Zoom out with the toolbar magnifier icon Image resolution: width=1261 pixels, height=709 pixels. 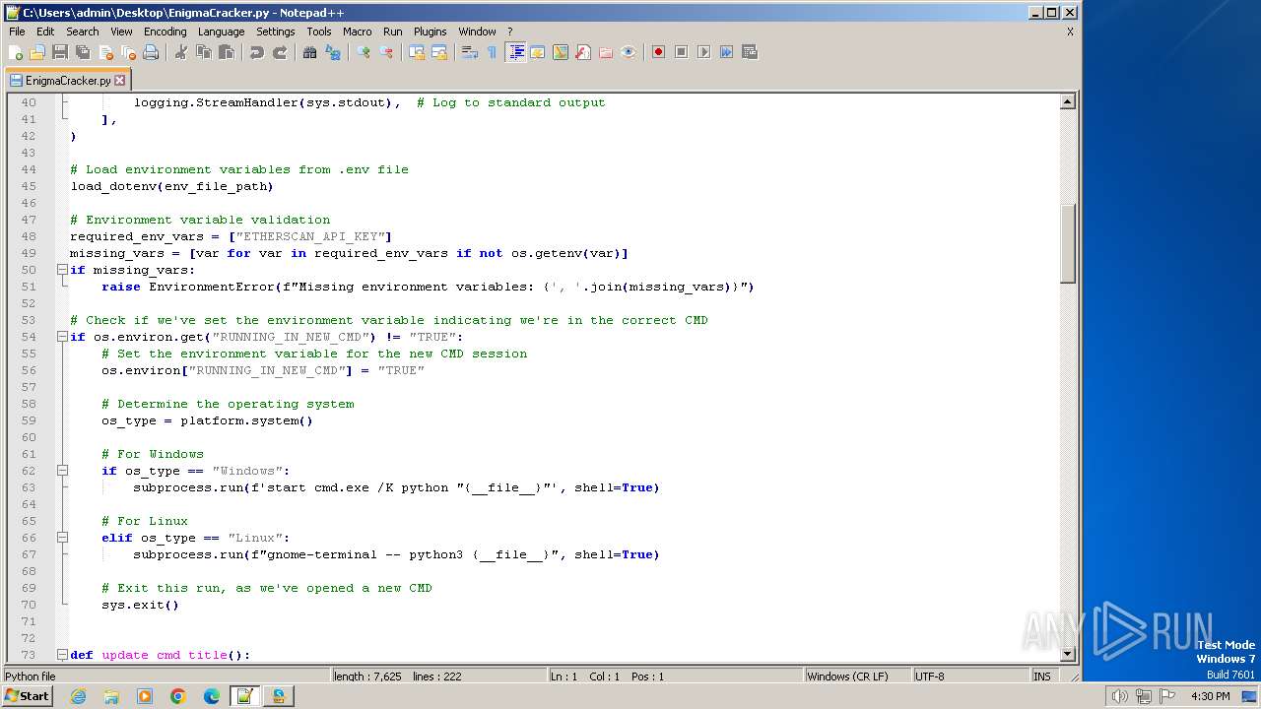386,52
